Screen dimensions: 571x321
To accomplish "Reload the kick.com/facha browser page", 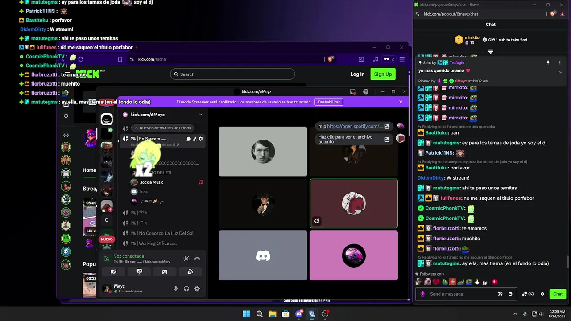I will click(81, 59).
